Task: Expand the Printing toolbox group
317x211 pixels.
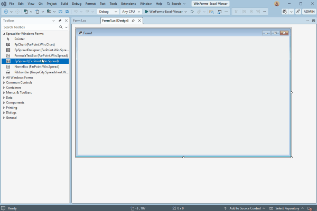Action: pyautogui.click(x=4, y=108)
